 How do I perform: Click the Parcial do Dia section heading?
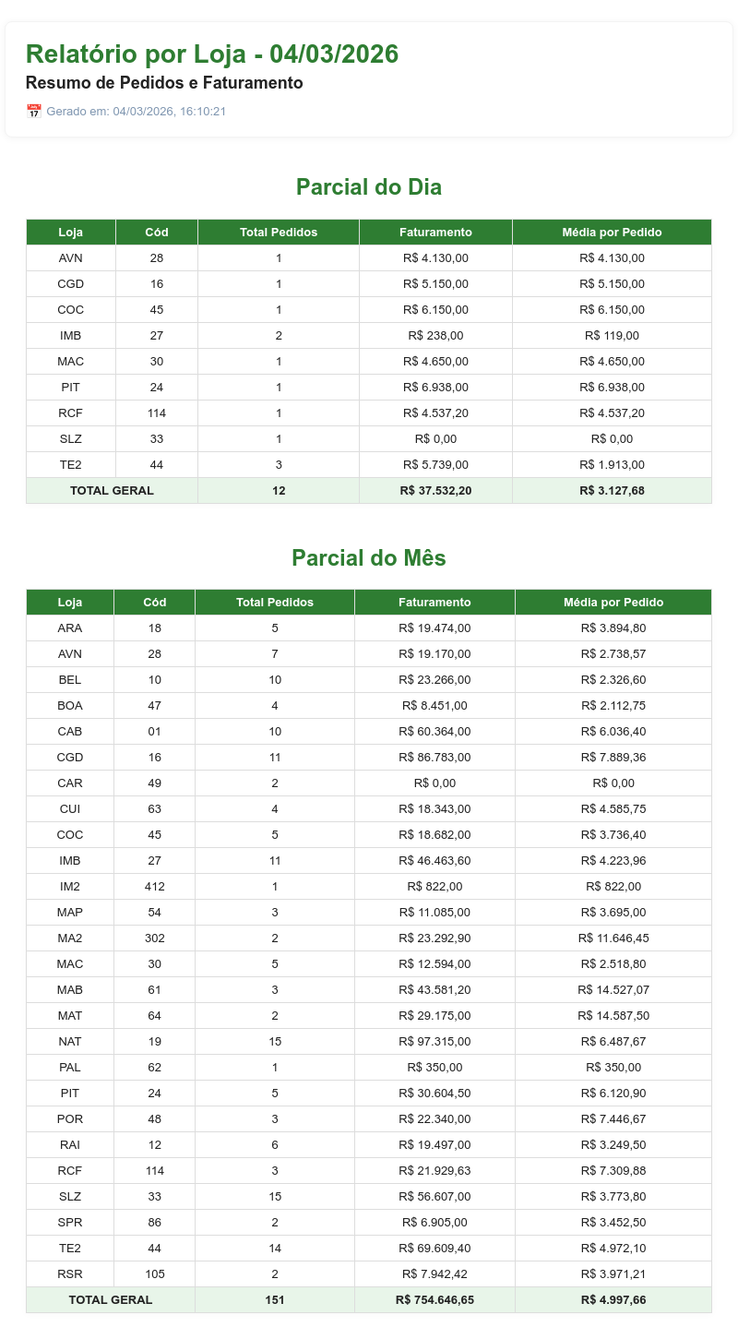(369, 187)
